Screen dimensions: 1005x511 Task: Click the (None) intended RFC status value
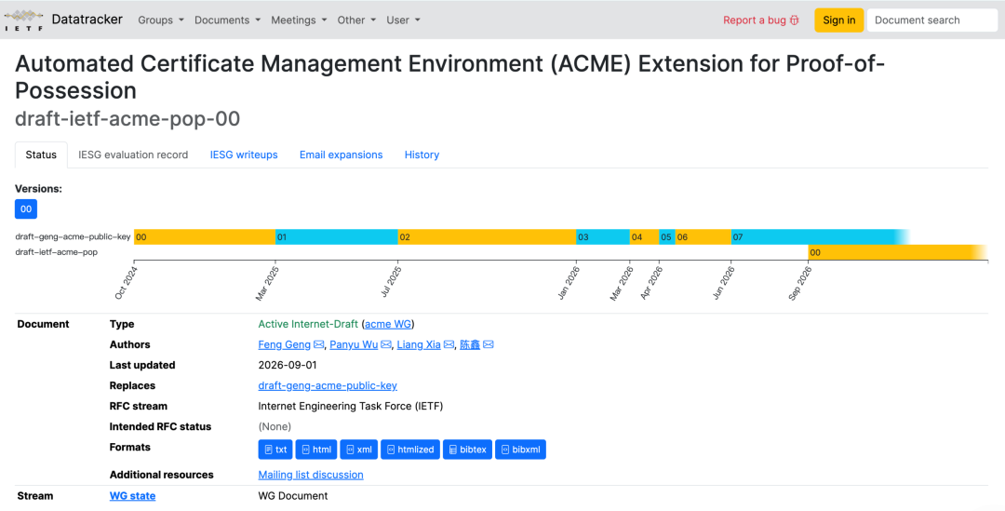click(275, 427)
